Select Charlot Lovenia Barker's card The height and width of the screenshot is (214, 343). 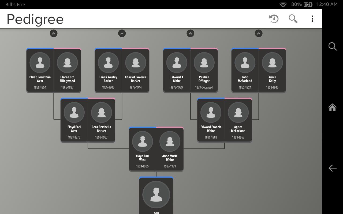[x=136, y=70]
